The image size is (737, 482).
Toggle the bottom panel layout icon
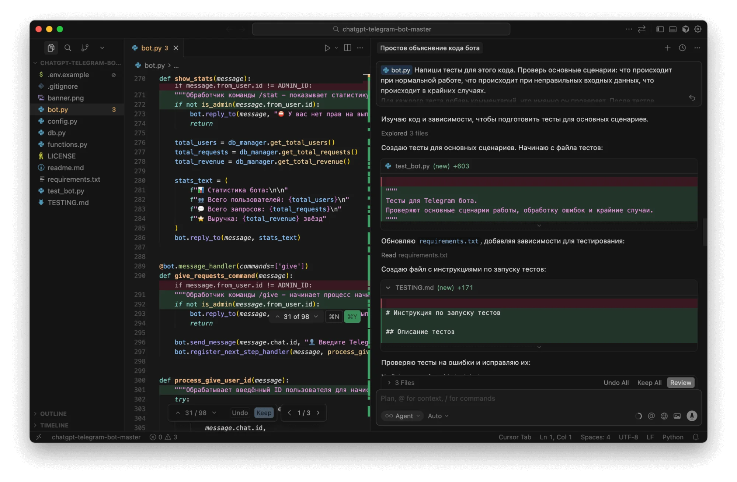(x=673, y=29)
